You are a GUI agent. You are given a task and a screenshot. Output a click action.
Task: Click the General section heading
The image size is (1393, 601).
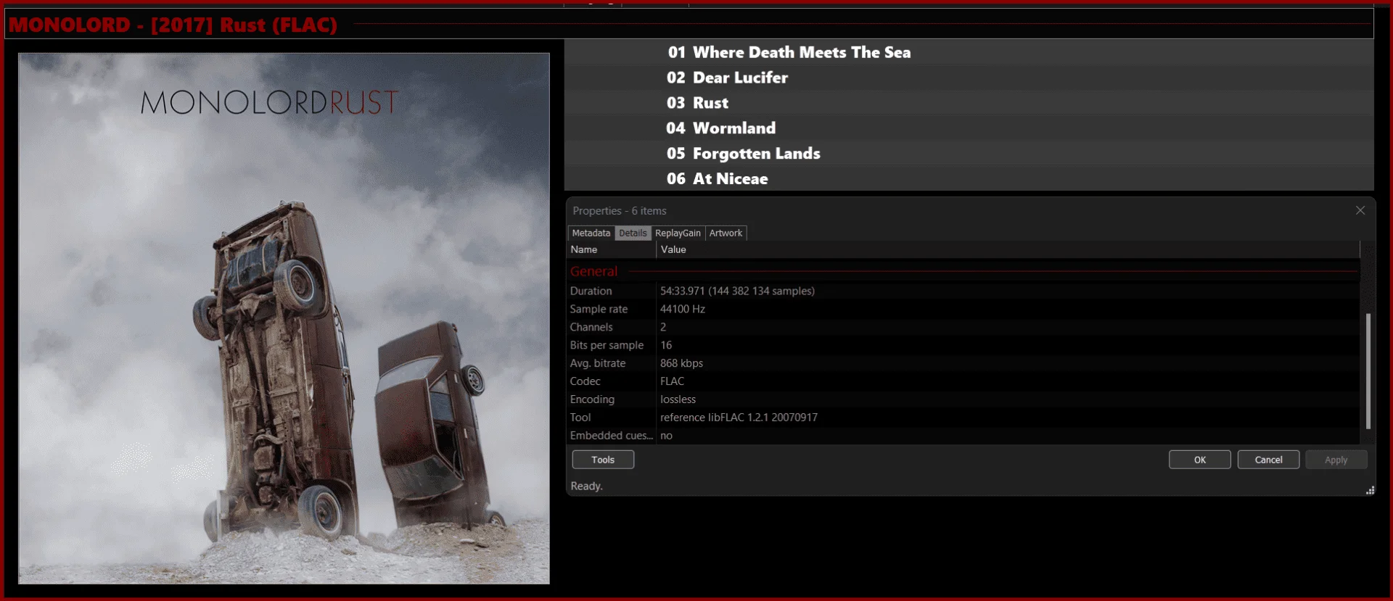[593, 271]
